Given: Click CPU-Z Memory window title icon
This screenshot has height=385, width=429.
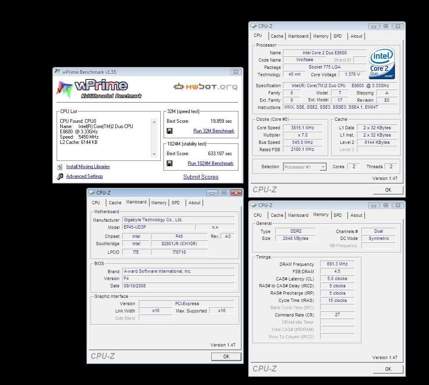Looking at the screenshot, I should (253, 205).
